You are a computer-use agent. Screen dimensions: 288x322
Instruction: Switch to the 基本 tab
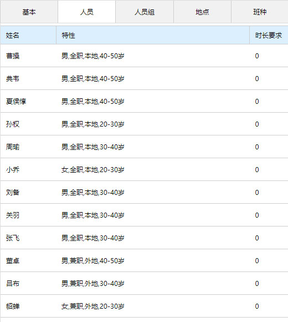click(x=29, y=12)
